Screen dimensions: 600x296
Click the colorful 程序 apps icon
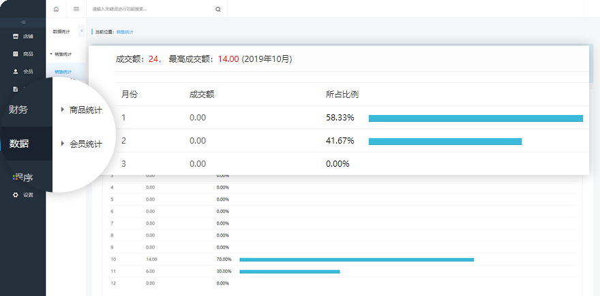click(16, 177)
